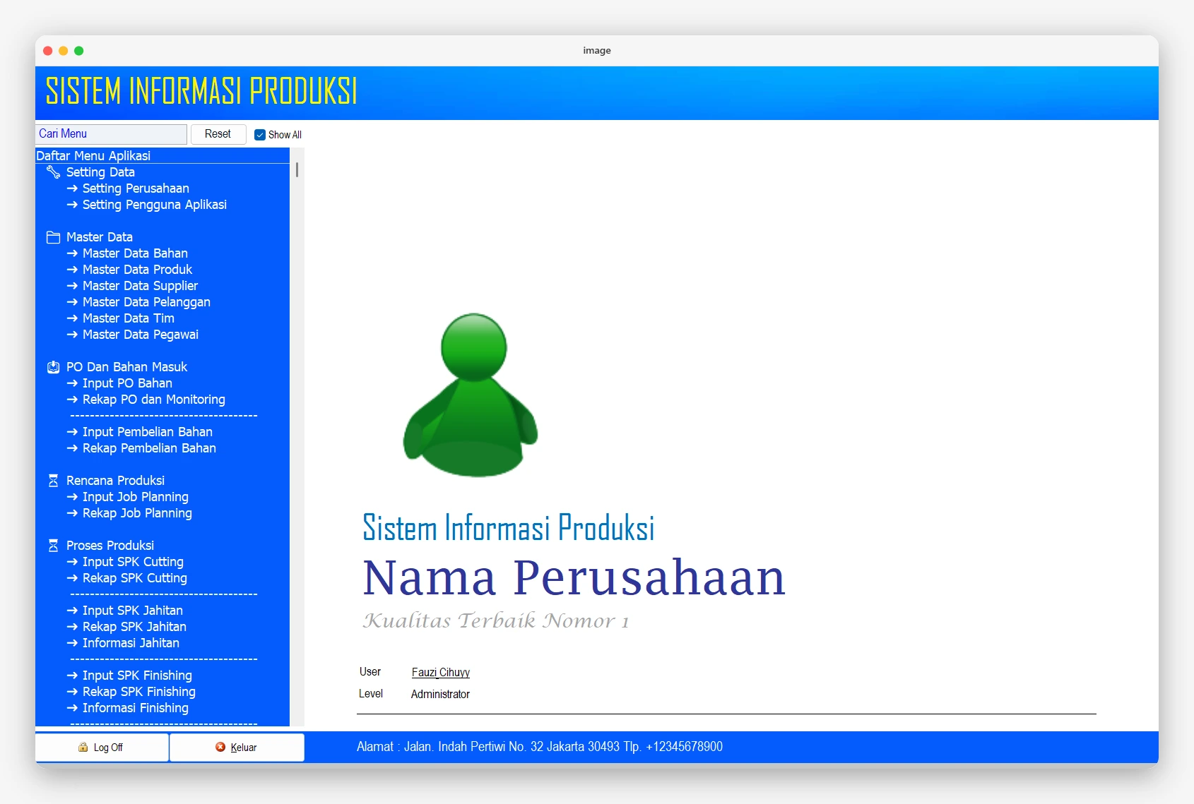
Task: Uncheck the Show All checkbox
Action: coord(260,134)
